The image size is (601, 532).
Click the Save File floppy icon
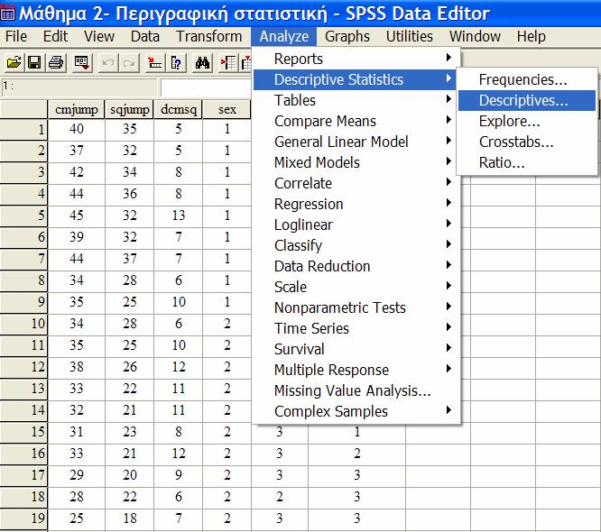34,62
